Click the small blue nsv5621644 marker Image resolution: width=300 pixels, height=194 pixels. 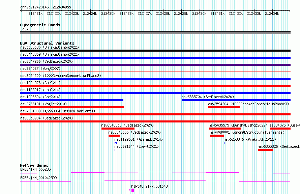pos(115,150)
